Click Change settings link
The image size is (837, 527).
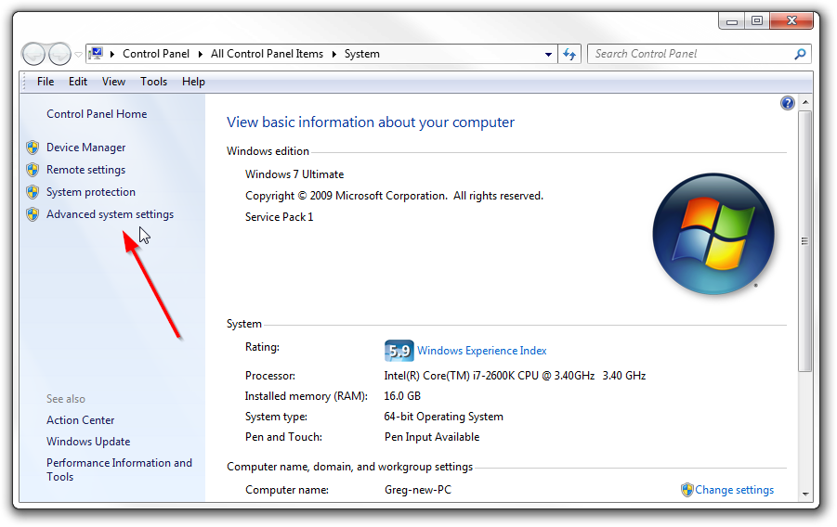point(734,490)
